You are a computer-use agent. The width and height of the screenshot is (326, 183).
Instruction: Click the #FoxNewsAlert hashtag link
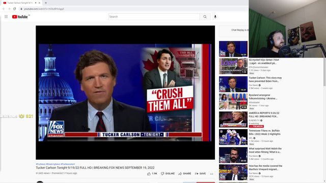(68, 164)
